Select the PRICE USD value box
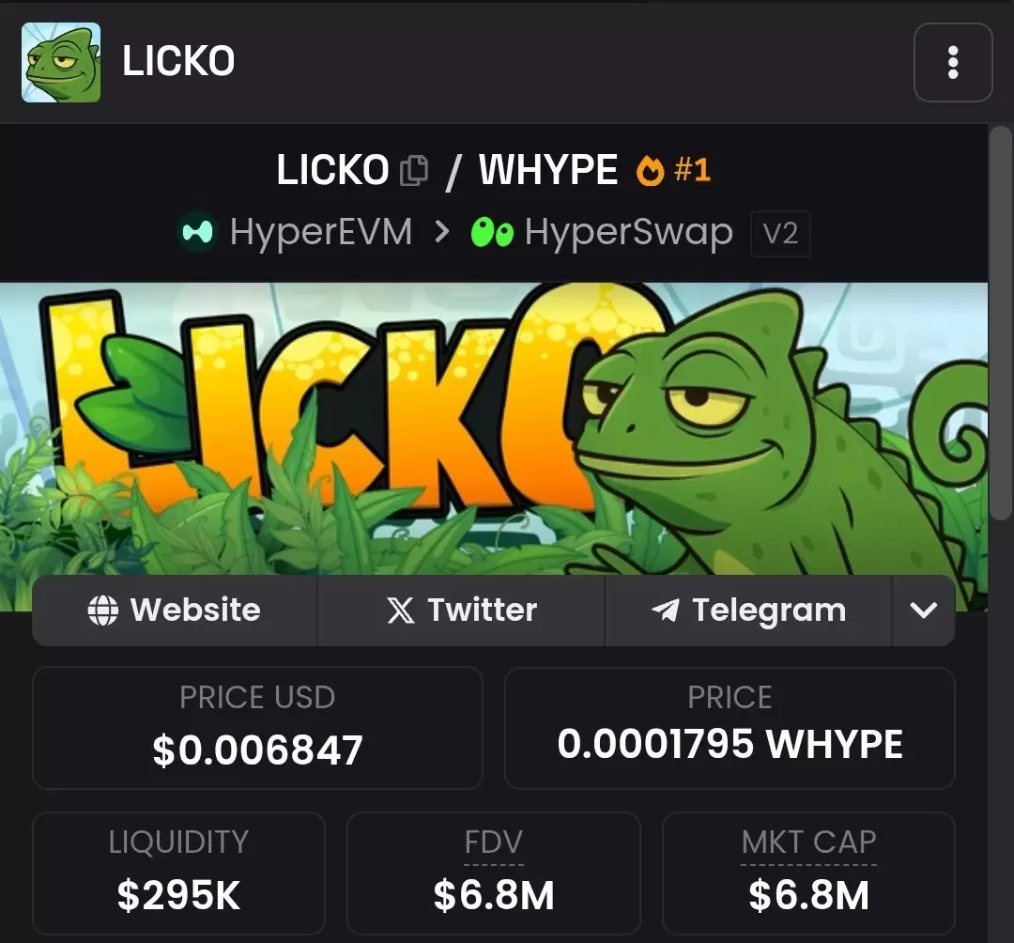 coord(257,728)
